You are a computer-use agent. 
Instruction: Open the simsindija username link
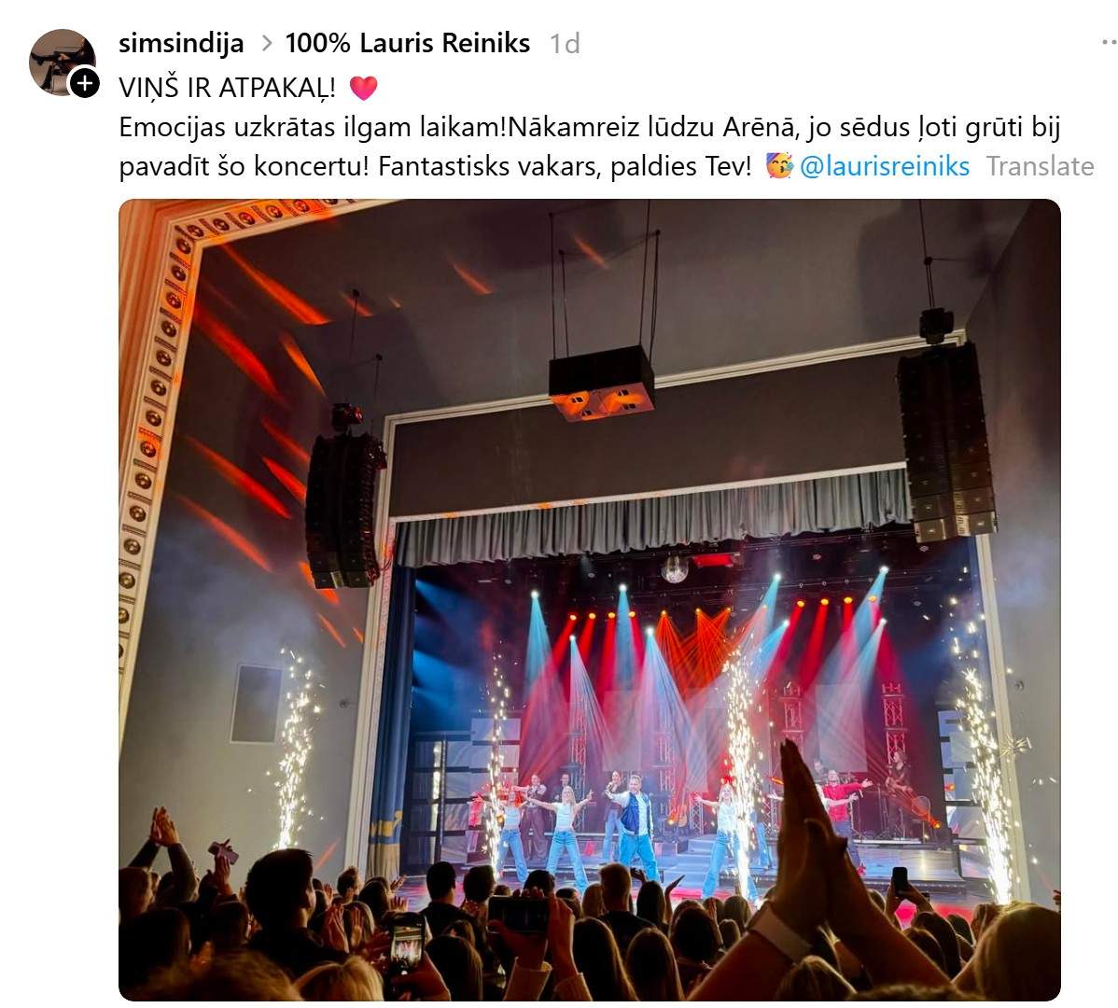pos(181,44)
